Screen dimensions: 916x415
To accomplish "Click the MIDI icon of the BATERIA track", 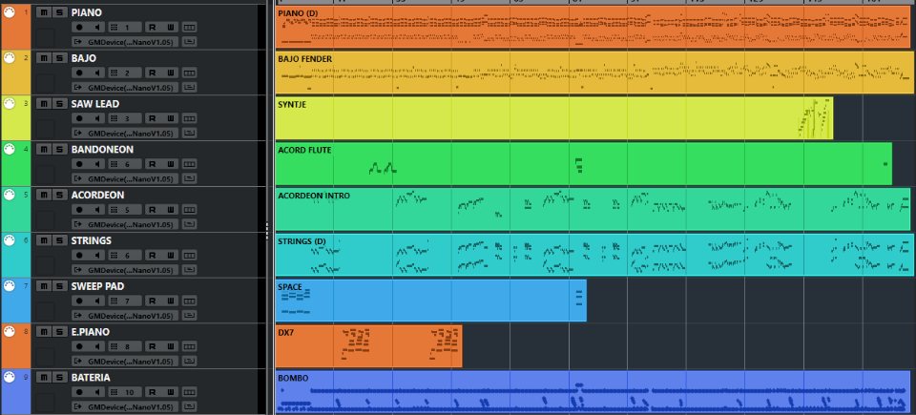I will click(9, 377).
